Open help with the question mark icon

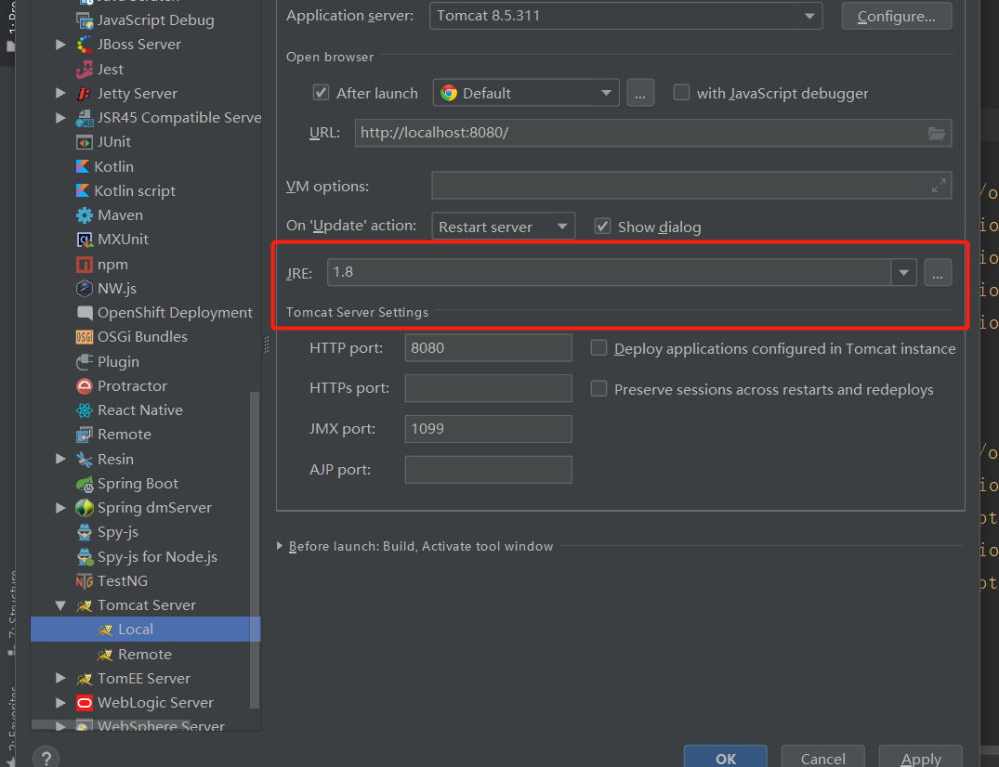(46, 758)
